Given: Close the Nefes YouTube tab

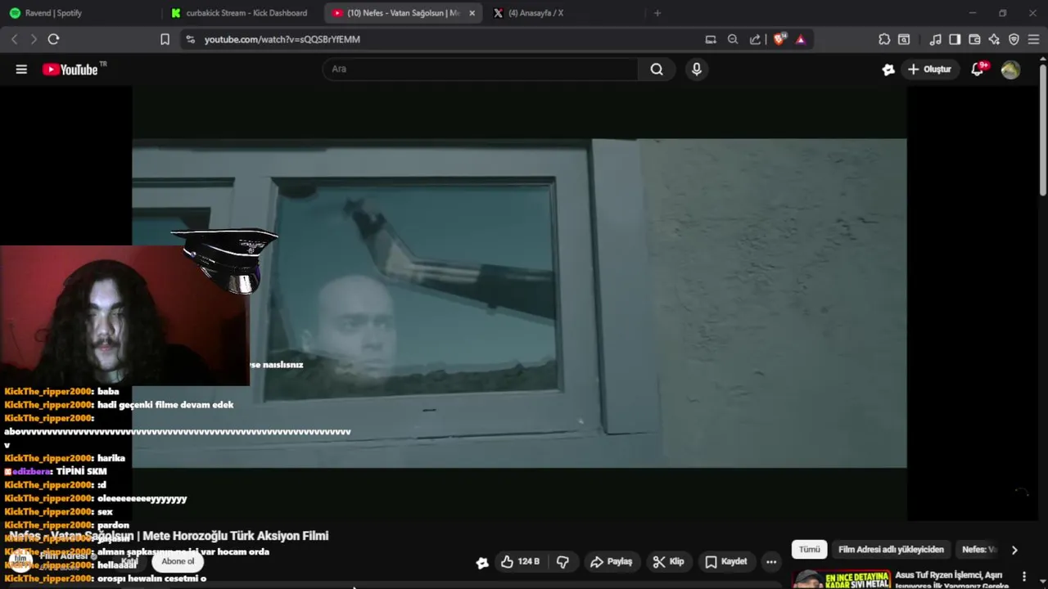Looking at the screenshot, I should (472, 13).
